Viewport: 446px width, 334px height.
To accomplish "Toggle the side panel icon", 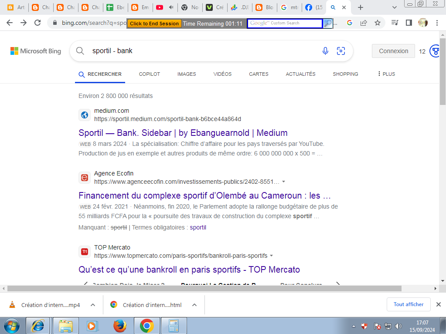I will (409, 23).
